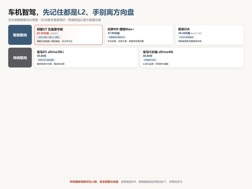Select the 蔚来ES8 card title
Viewport: 252px width, 189px height.
coord(184,29)
